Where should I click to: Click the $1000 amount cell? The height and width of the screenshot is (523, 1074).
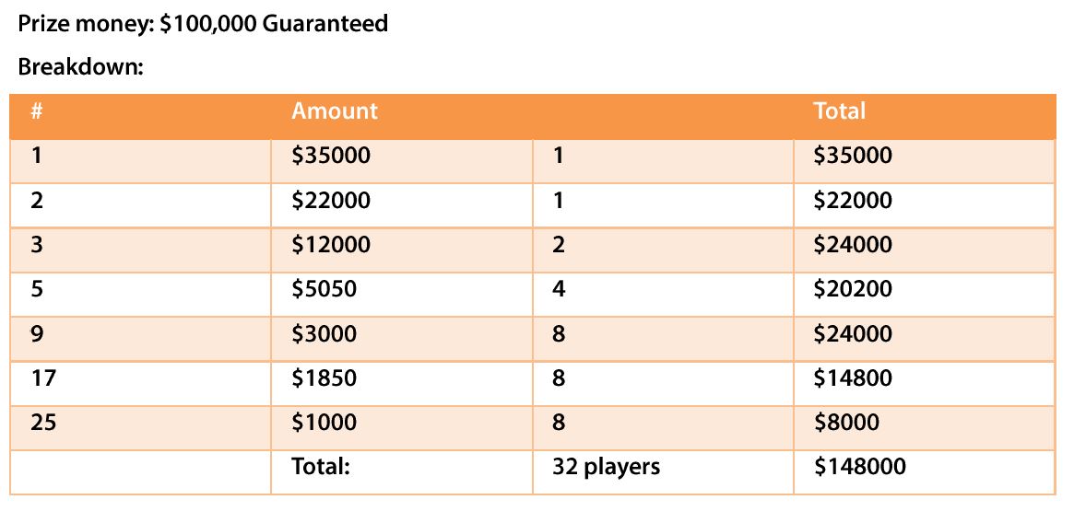pyautogui.click(x=324, y=423)
